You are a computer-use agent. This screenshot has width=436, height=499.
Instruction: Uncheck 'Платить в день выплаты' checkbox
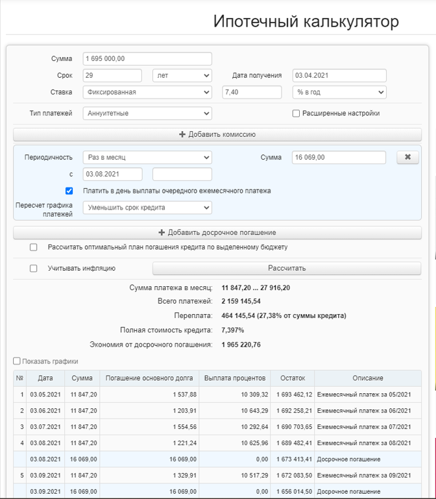click(x=69, y=191)
